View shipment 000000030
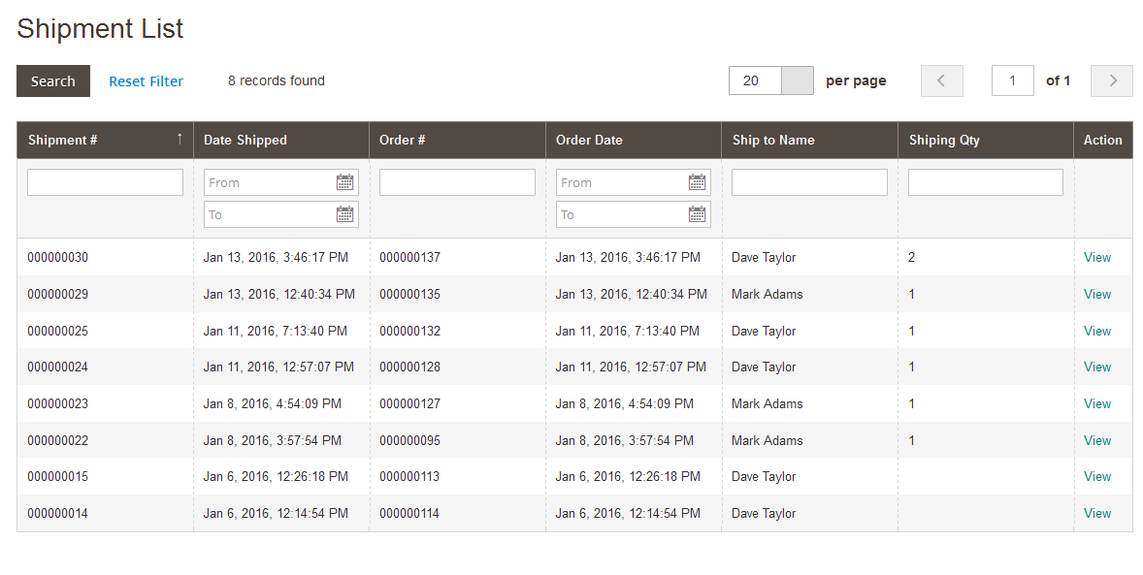 point(1097,258)
